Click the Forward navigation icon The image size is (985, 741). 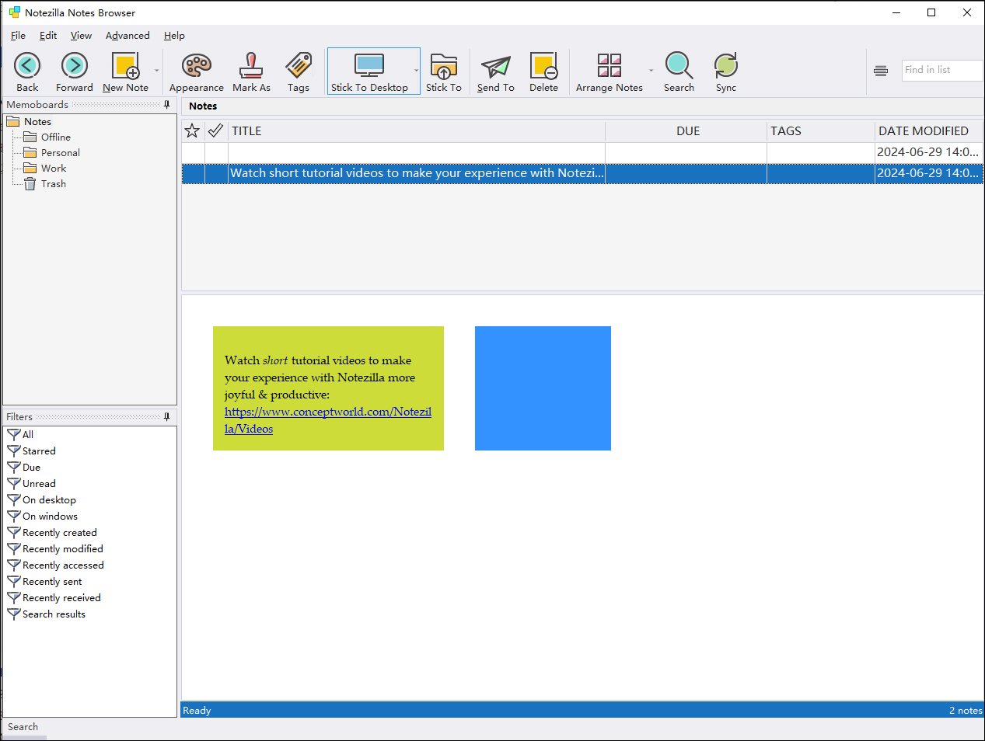point(75,67)
